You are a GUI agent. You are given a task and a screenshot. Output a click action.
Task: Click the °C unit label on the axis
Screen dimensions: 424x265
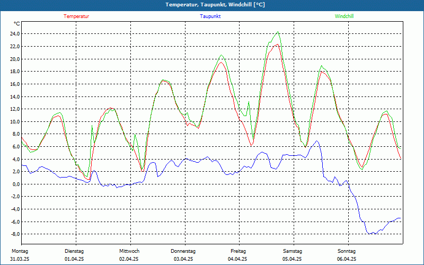(x=17, y=24)
